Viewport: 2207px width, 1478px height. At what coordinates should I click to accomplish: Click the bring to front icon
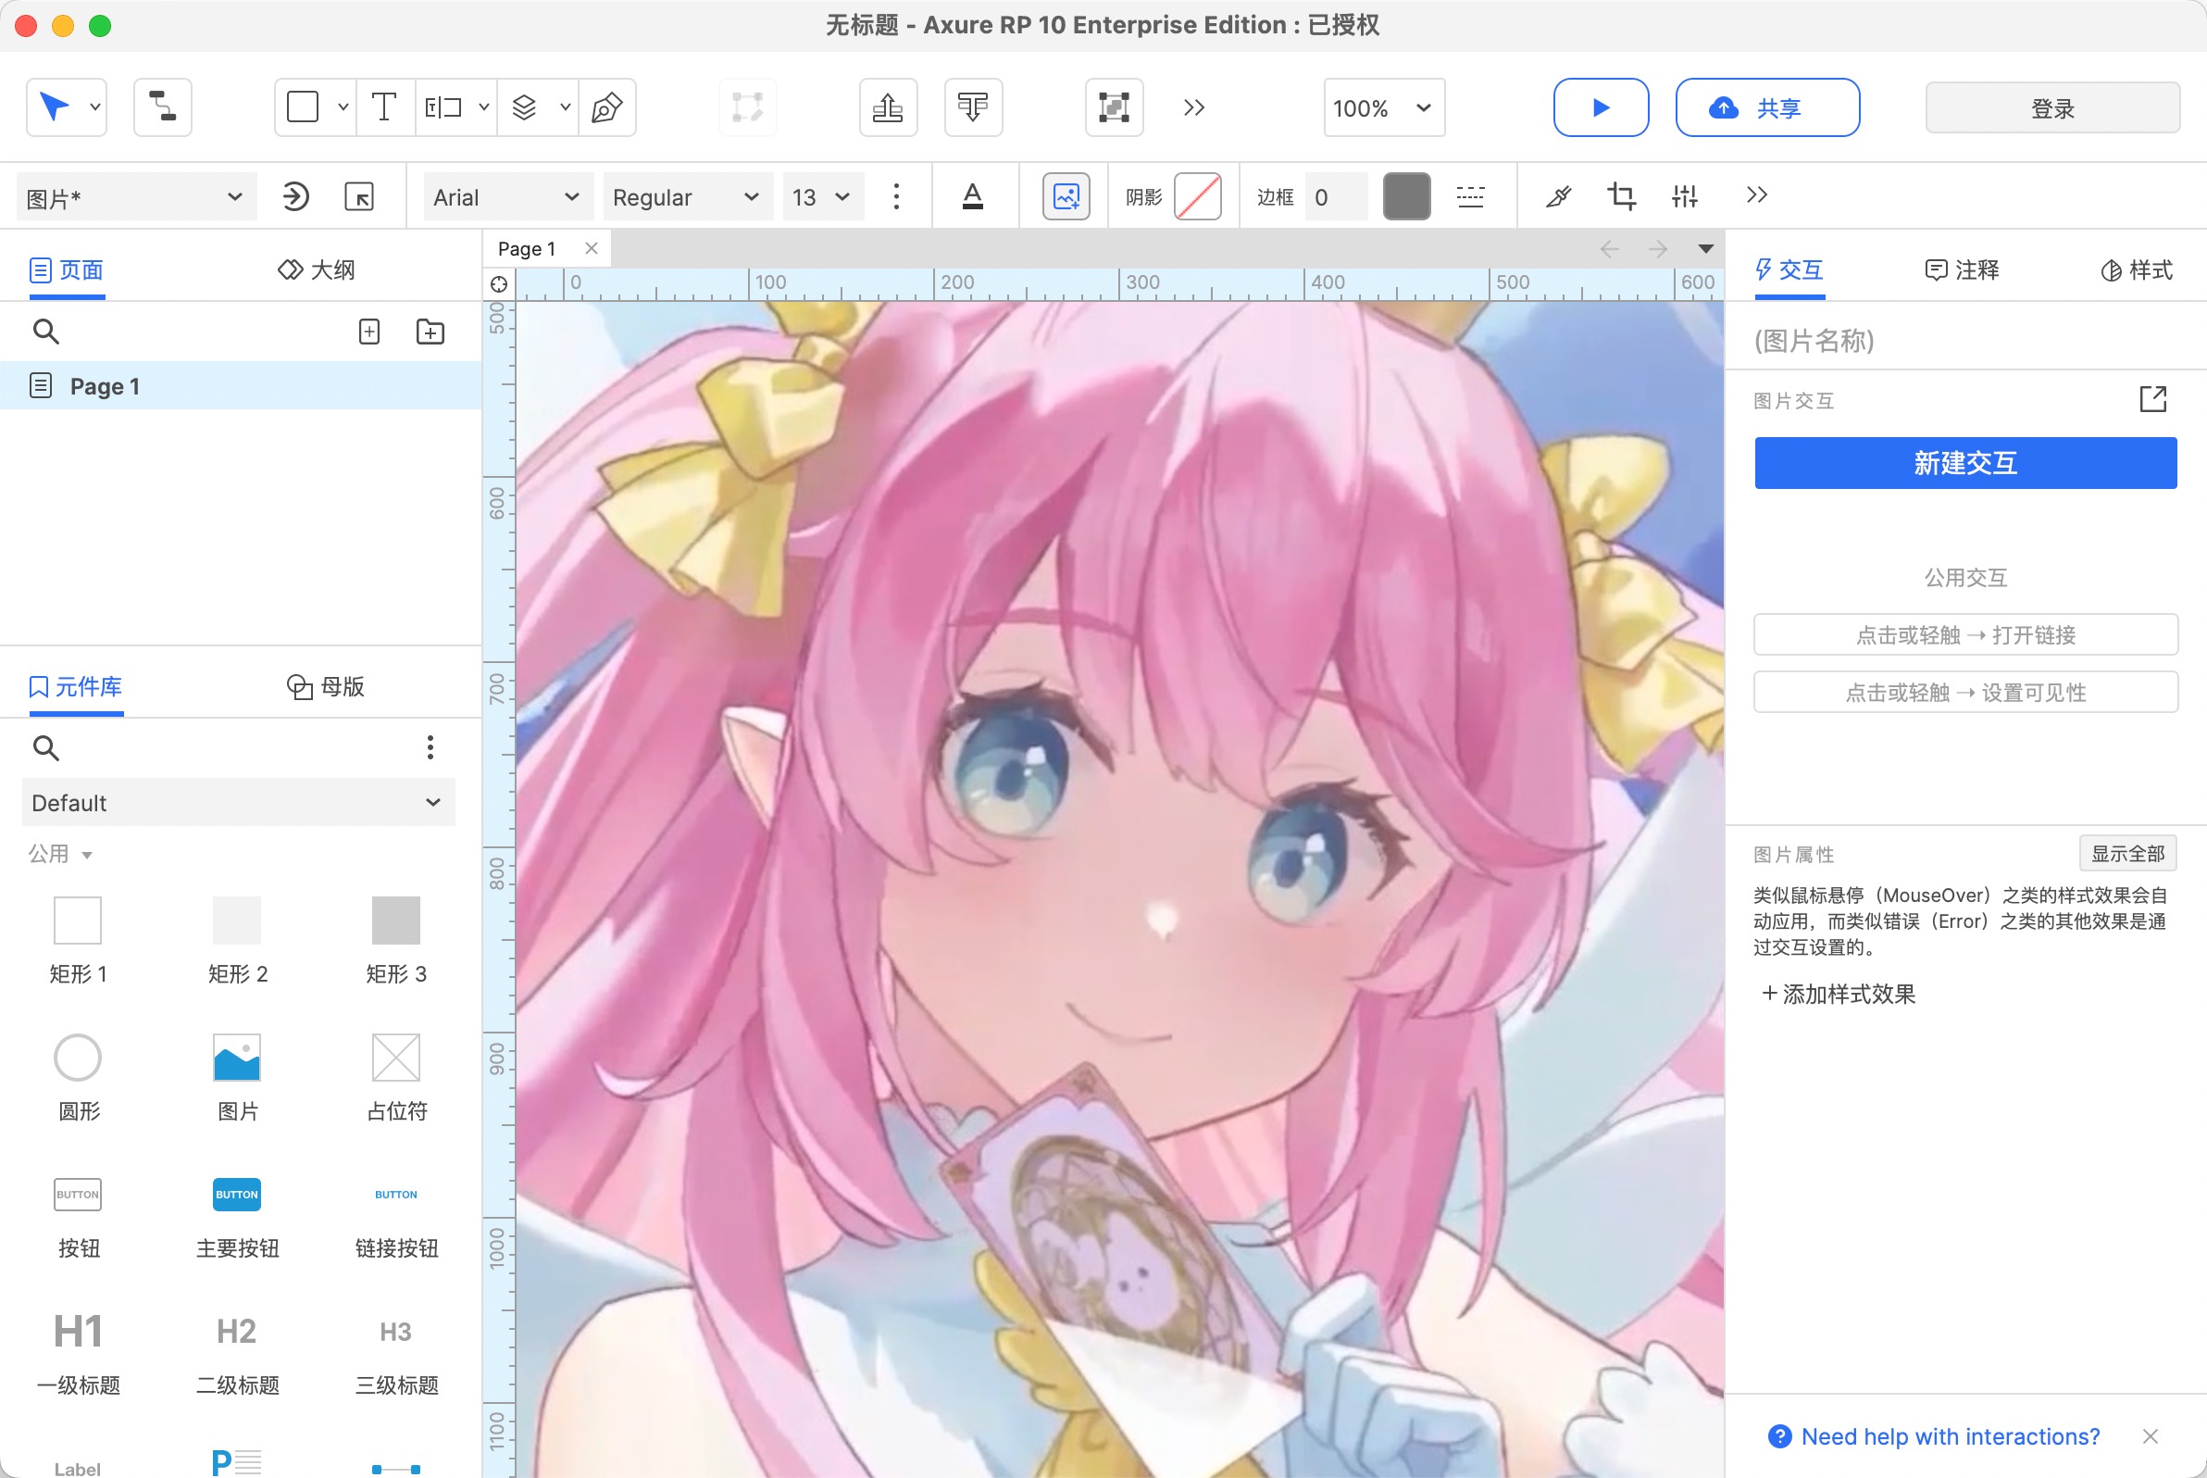coord(888,107)
